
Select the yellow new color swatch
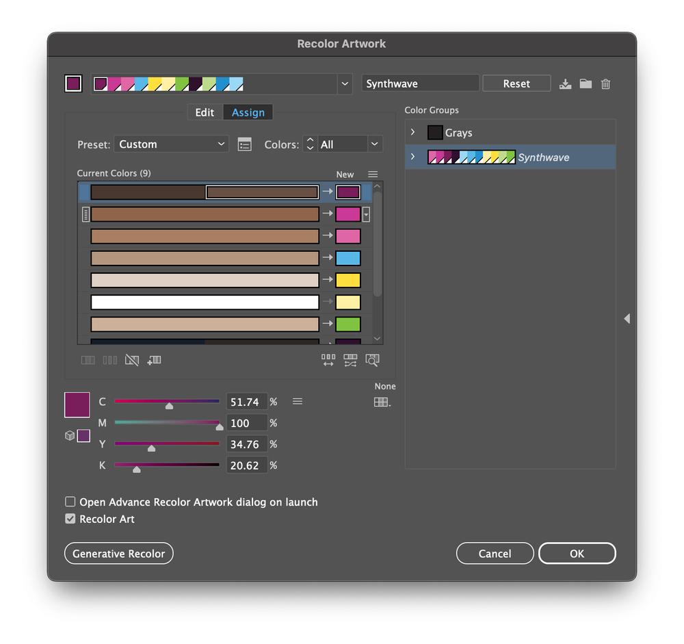pos(347,280)
